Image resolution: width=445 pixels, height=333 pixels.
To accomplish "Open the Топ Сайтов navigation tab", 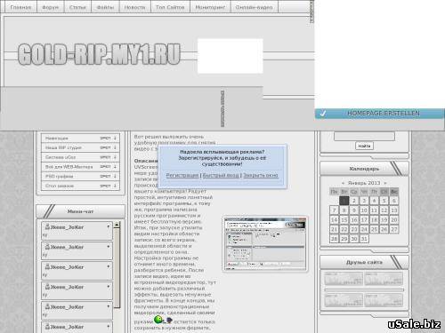I will (x=170, y=7).
